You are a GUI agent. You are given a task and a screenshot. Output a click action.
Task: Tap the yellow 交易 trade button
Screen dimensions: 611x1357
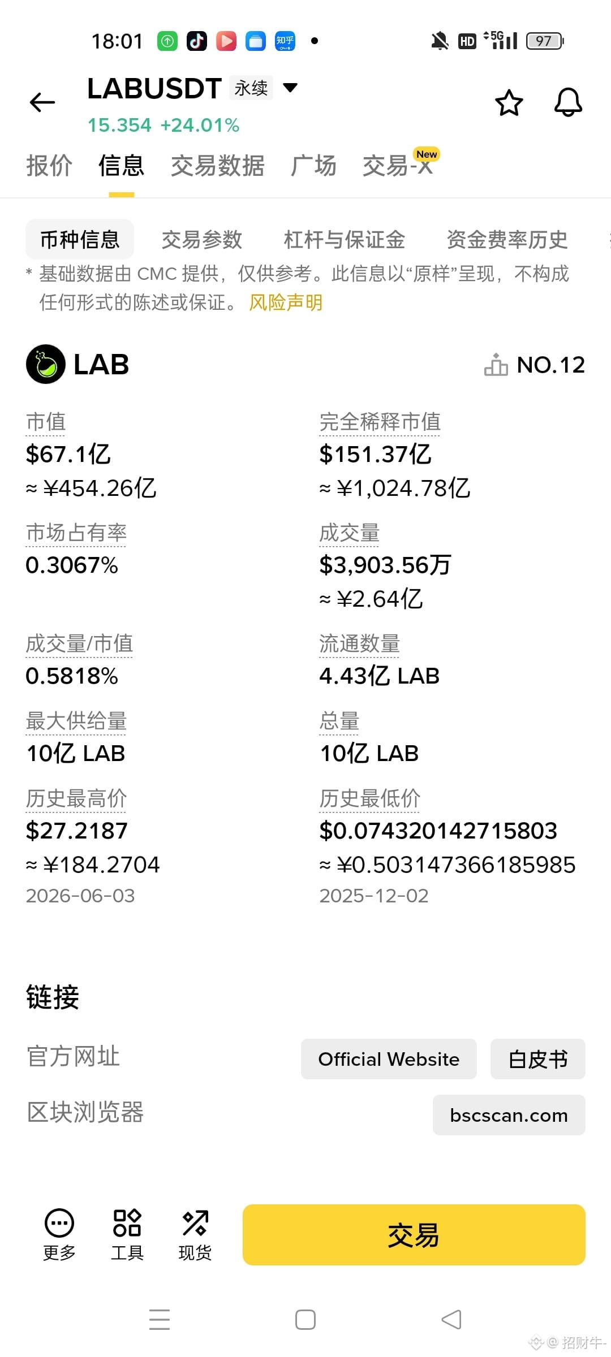pos(414,1235)
